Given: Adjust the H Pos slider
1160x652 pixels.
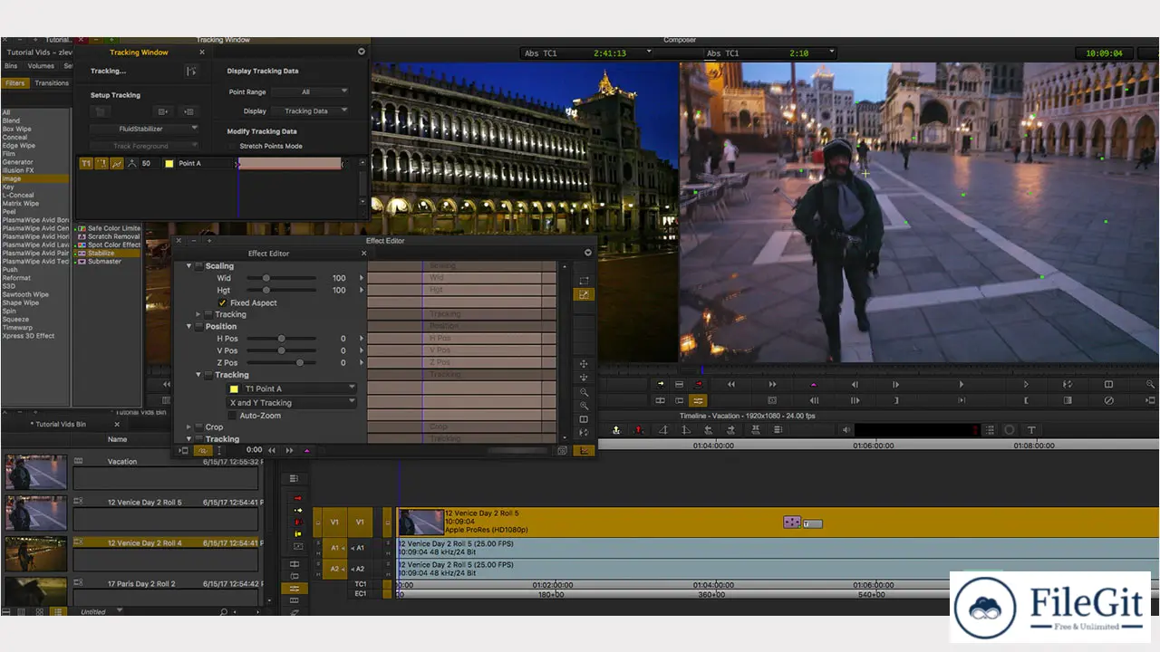Looking at the screenshot, I should tap(282, 339).
